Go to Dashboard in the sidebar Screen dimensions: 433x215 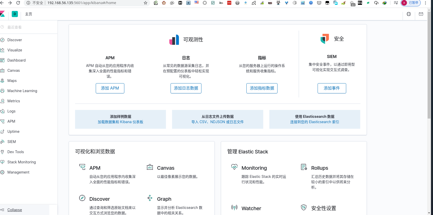tap(16, 60)
